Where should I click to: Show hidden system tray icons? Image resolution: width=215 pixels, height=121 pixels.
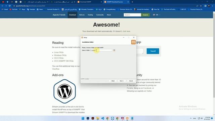pos(191,118)
